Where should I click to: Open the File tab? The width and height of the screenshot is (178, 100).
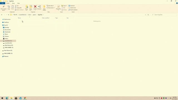click(x=3, y=3)
